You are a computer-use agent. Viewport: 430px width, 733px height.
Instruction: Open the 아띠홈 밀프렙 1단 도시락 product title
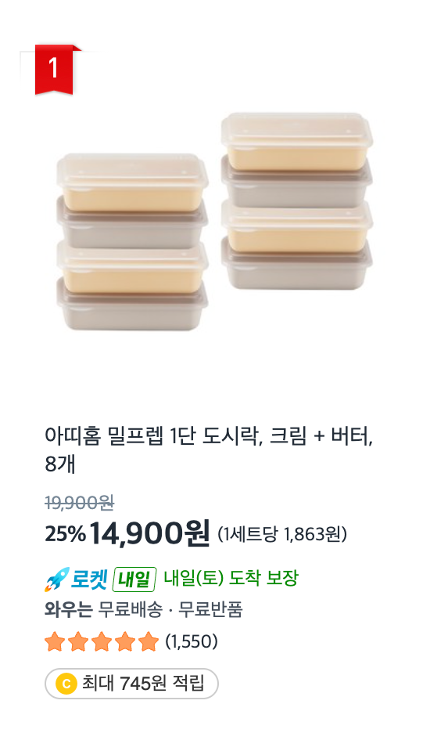209,450
